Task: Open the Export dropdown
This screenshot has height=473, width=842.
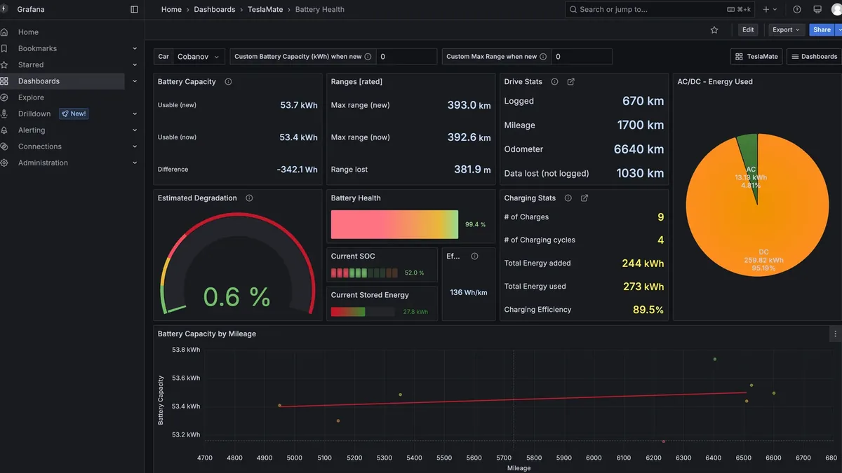Action: click(x=786, y=30)
